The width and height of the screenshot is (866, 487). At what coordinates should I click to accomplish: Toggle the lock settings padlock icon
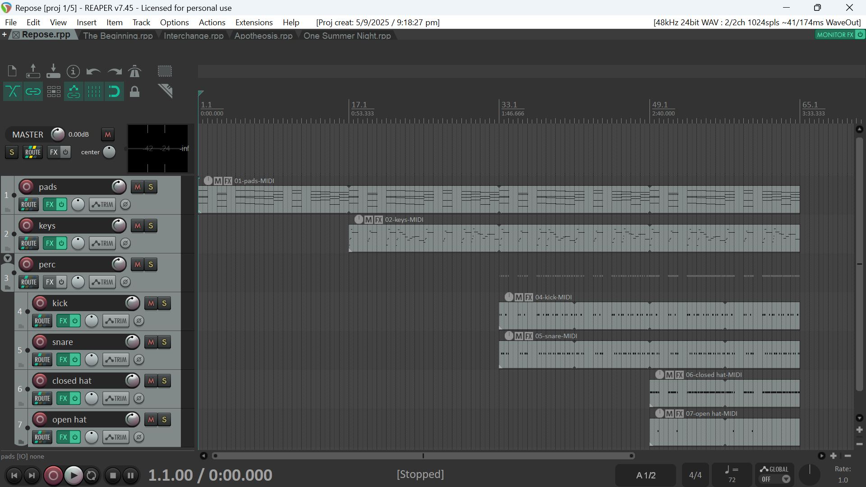click(134, 92)
